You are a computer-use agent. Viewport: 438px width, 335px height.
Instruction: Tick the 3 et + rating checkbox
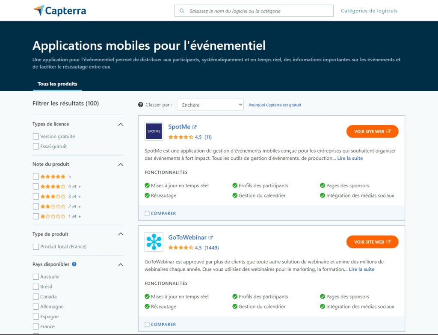[x=36, y=197]
